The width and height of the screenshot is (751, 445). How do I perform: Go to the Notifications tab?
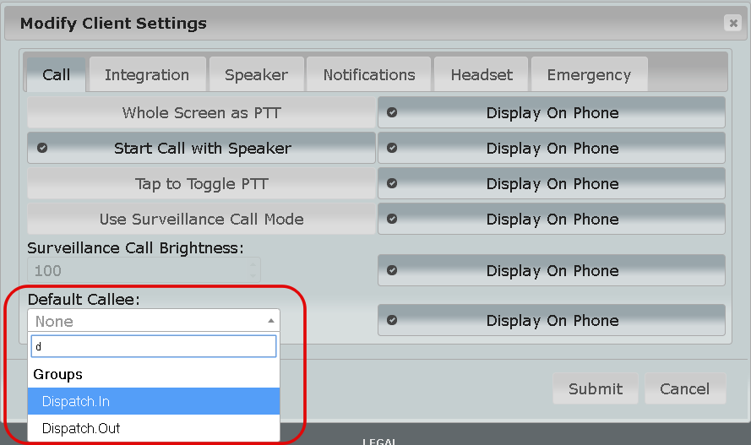pos(369,74)
